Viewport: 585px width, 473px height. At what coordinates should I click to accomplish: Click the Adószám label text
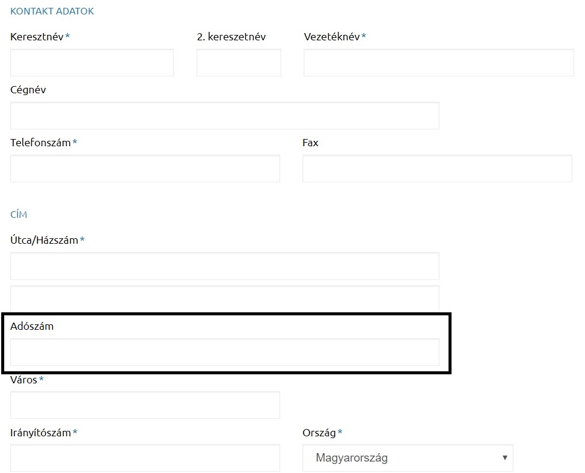[x=31, y=326]
